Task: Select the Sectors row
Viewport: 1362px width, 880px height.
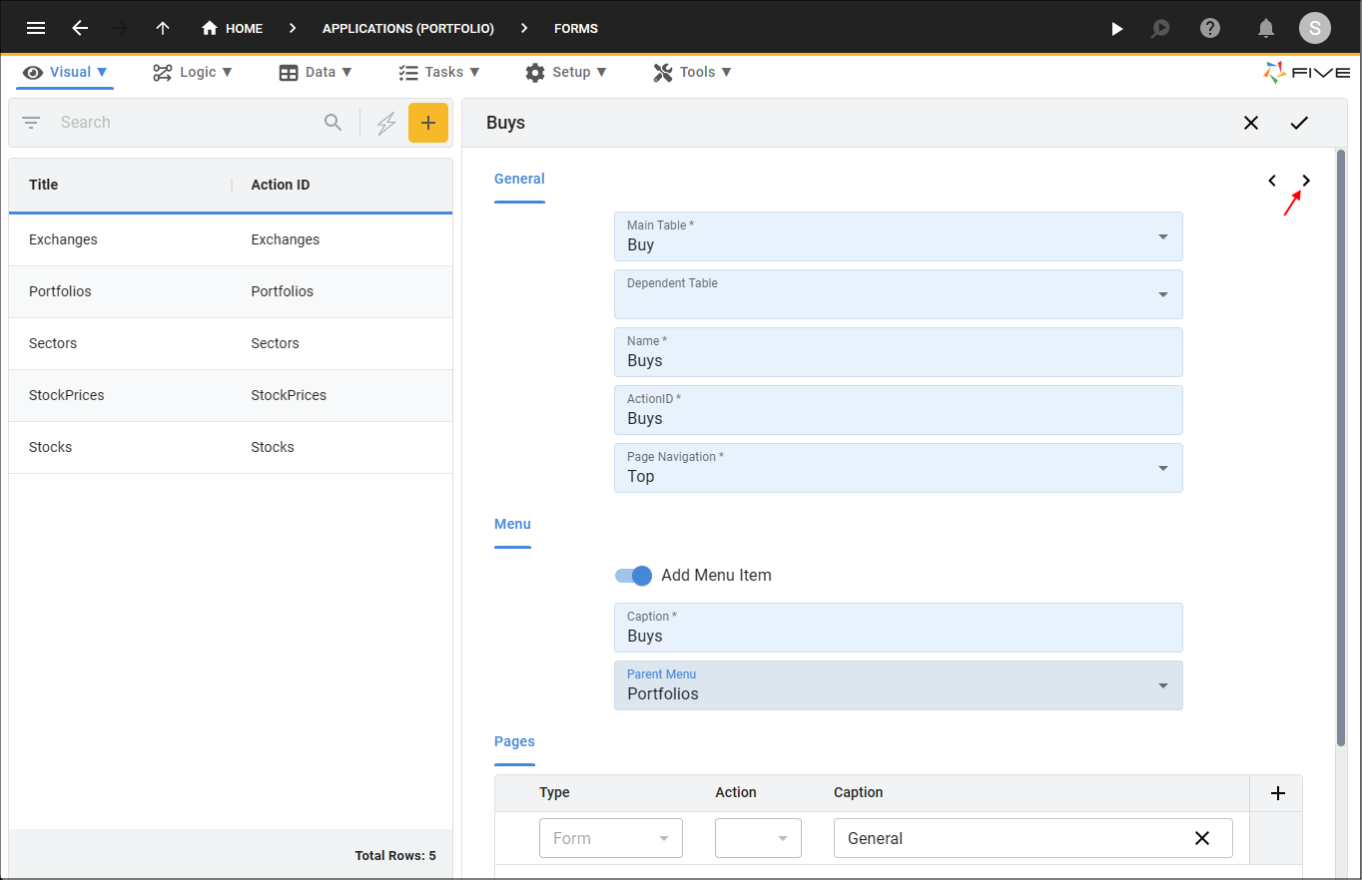Action: (x=231, y=343)
